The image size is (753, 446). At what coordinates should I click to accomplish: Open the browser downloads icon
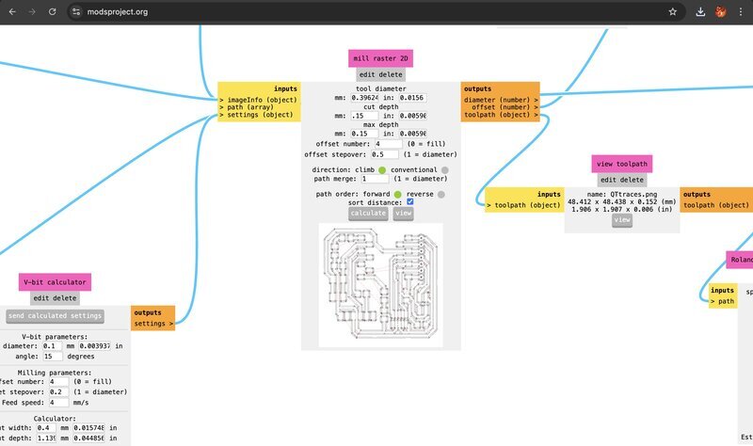point(700,11)
